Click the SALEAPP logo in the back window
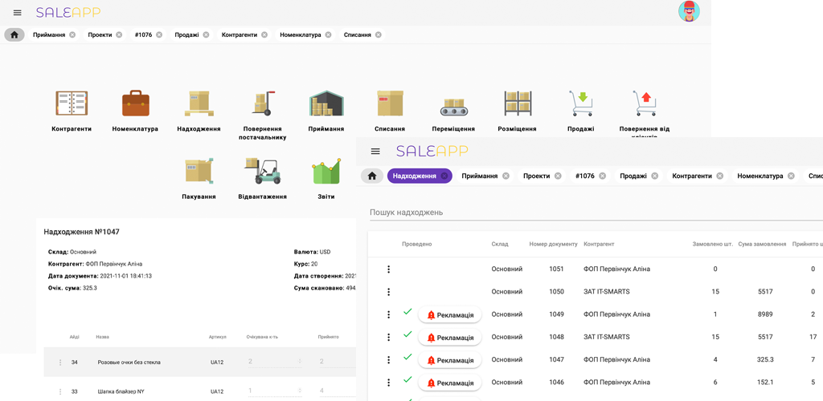Image resolution: width=823 pixels, height=401 pixels. tap(68, 13)
